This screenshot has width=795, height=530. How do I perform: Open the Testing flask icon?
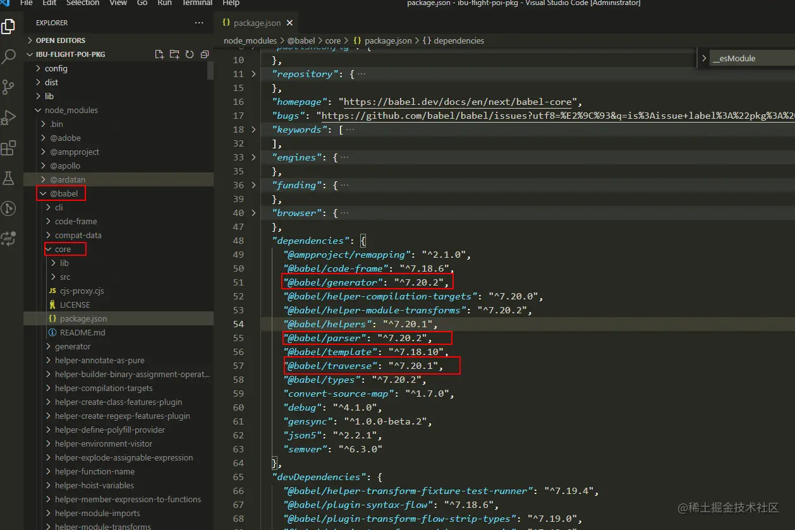click(8, 178)
